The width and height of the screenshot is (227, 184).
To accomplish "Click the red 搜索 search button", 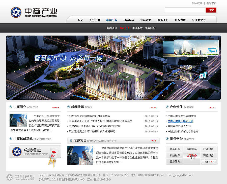I will click(x=211, y=10).
